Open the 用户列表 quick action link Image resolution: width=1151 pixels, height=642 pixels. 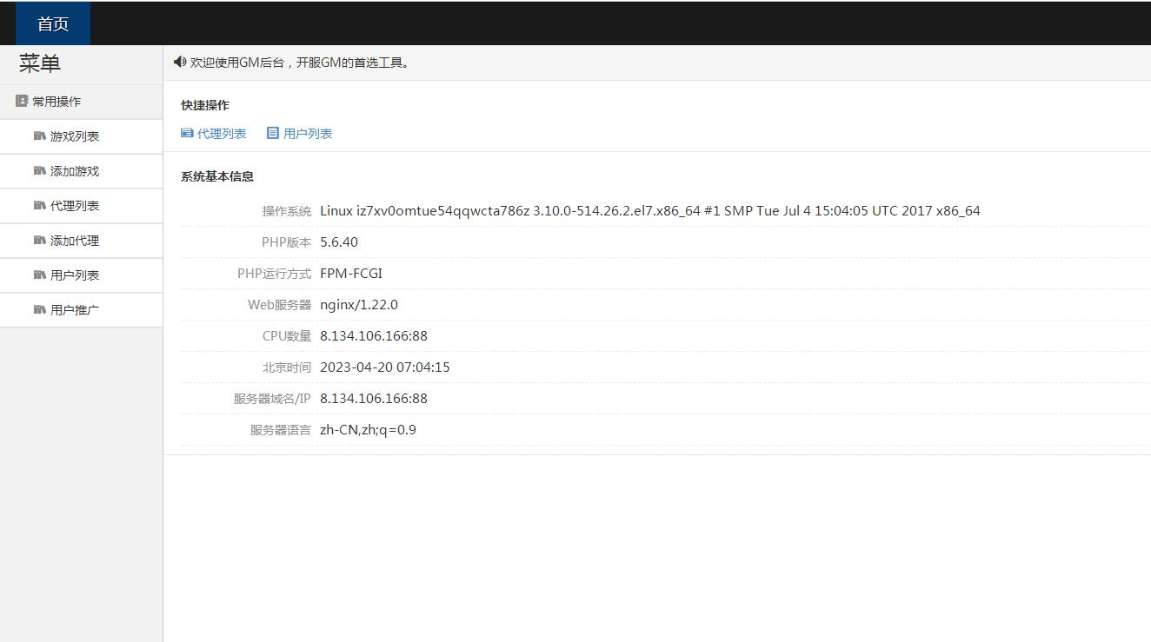308,134
